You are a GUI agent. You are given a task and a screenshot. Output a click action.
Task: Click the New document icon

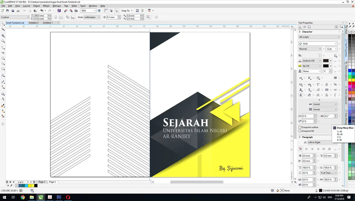click(2, 11)
